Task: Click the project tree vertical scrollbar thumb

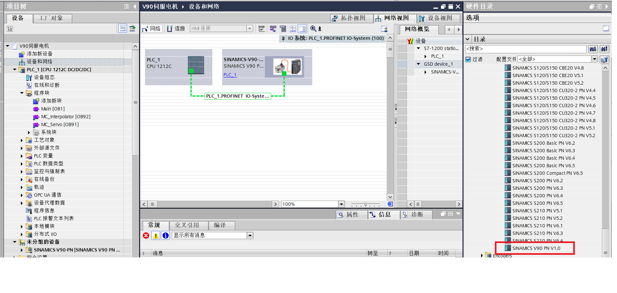Action: (135, 103)
